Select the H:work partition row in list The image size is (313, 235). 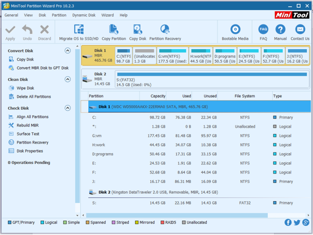click(199, 145)
